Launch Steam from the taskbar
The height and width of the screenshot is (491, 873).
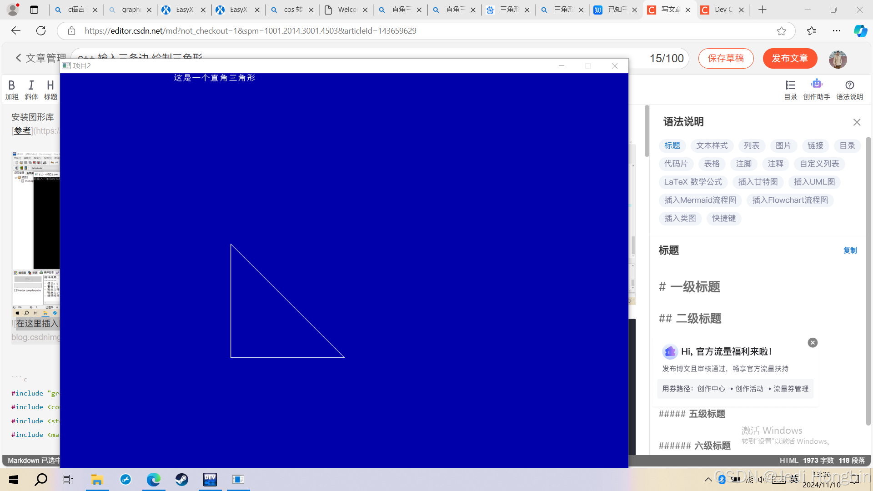pyautogui.click(x=182, y=480)
